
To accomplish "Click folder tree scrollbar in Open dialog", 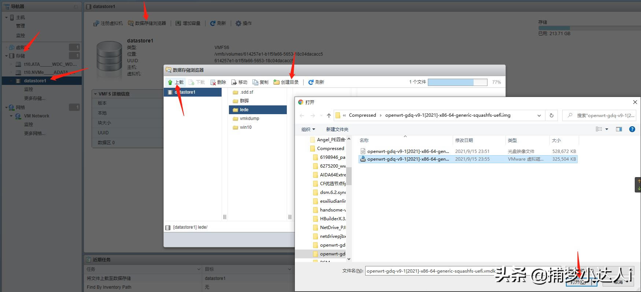I will pos(349,176).
